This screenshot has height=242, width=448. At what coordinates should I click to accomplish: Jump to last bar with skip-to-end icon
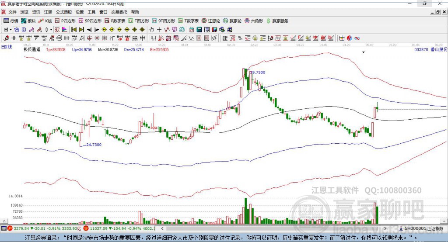point(81,30)
